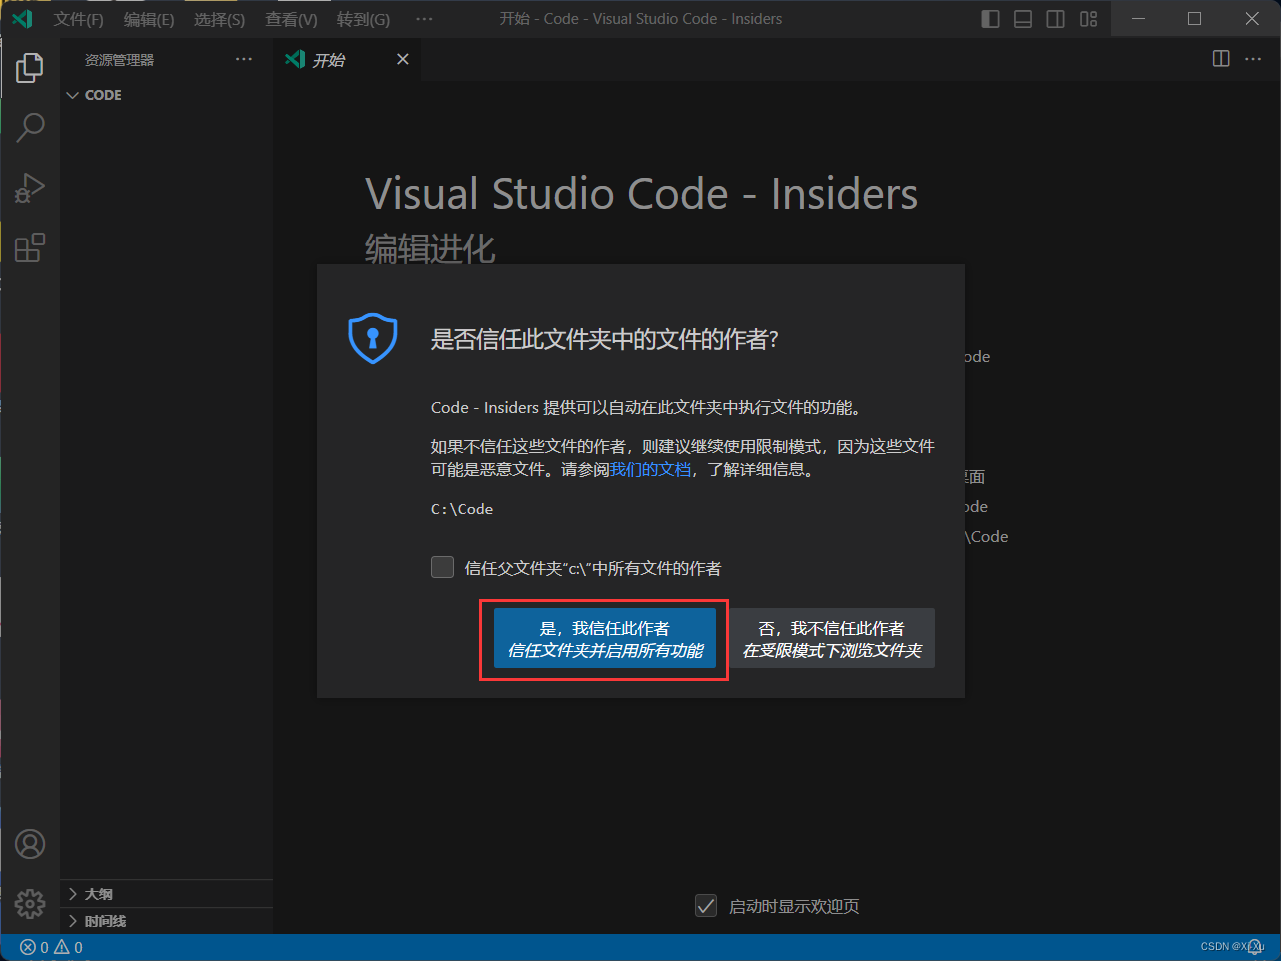Open the Manage gear icon
The width and height of the screenshot is (1281, 961).
click(x=30, y=903)
